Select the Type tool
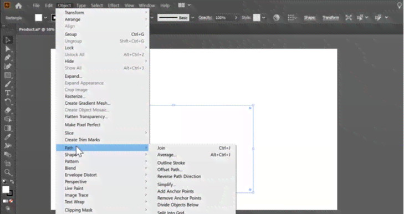The width and height of the screenshot is (404, 214). (8, 93)
